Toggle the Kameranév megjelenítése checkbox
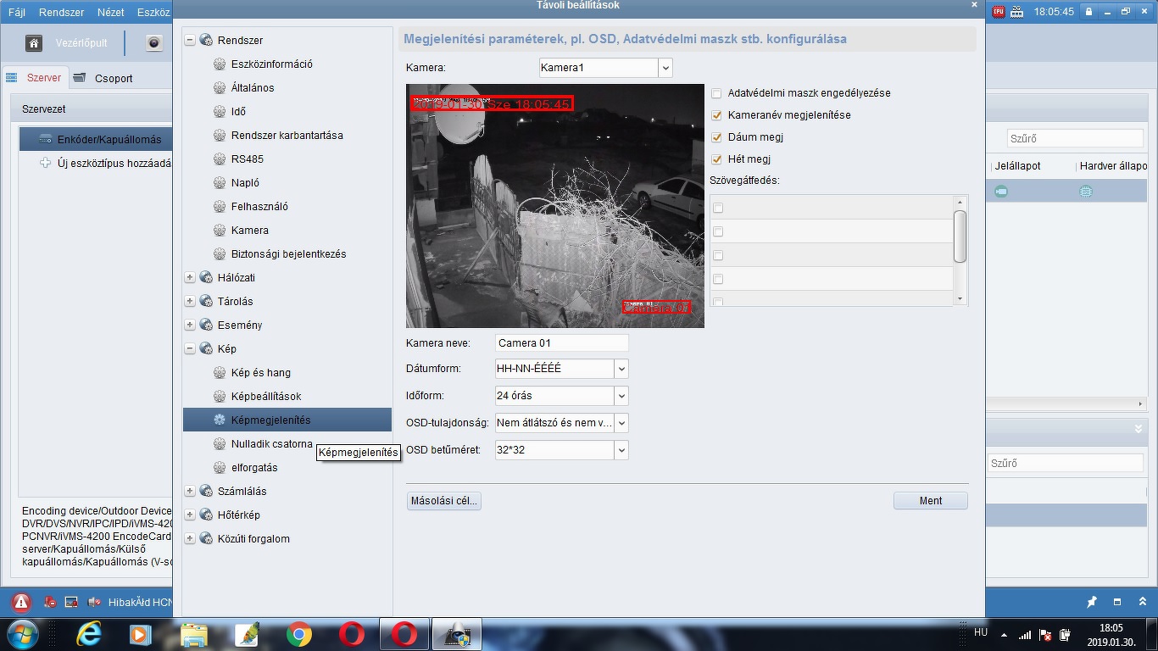This screenshot has width=1158, height=651. coord(717,115)
